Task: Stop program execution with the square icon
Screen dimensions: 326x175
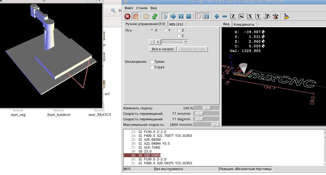Action: tap(189, 16)
